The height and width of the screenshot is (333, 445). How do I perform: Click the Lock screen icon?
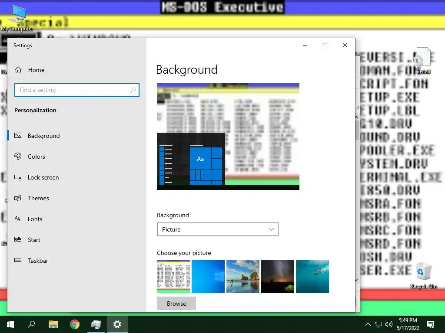click(18, 177)
